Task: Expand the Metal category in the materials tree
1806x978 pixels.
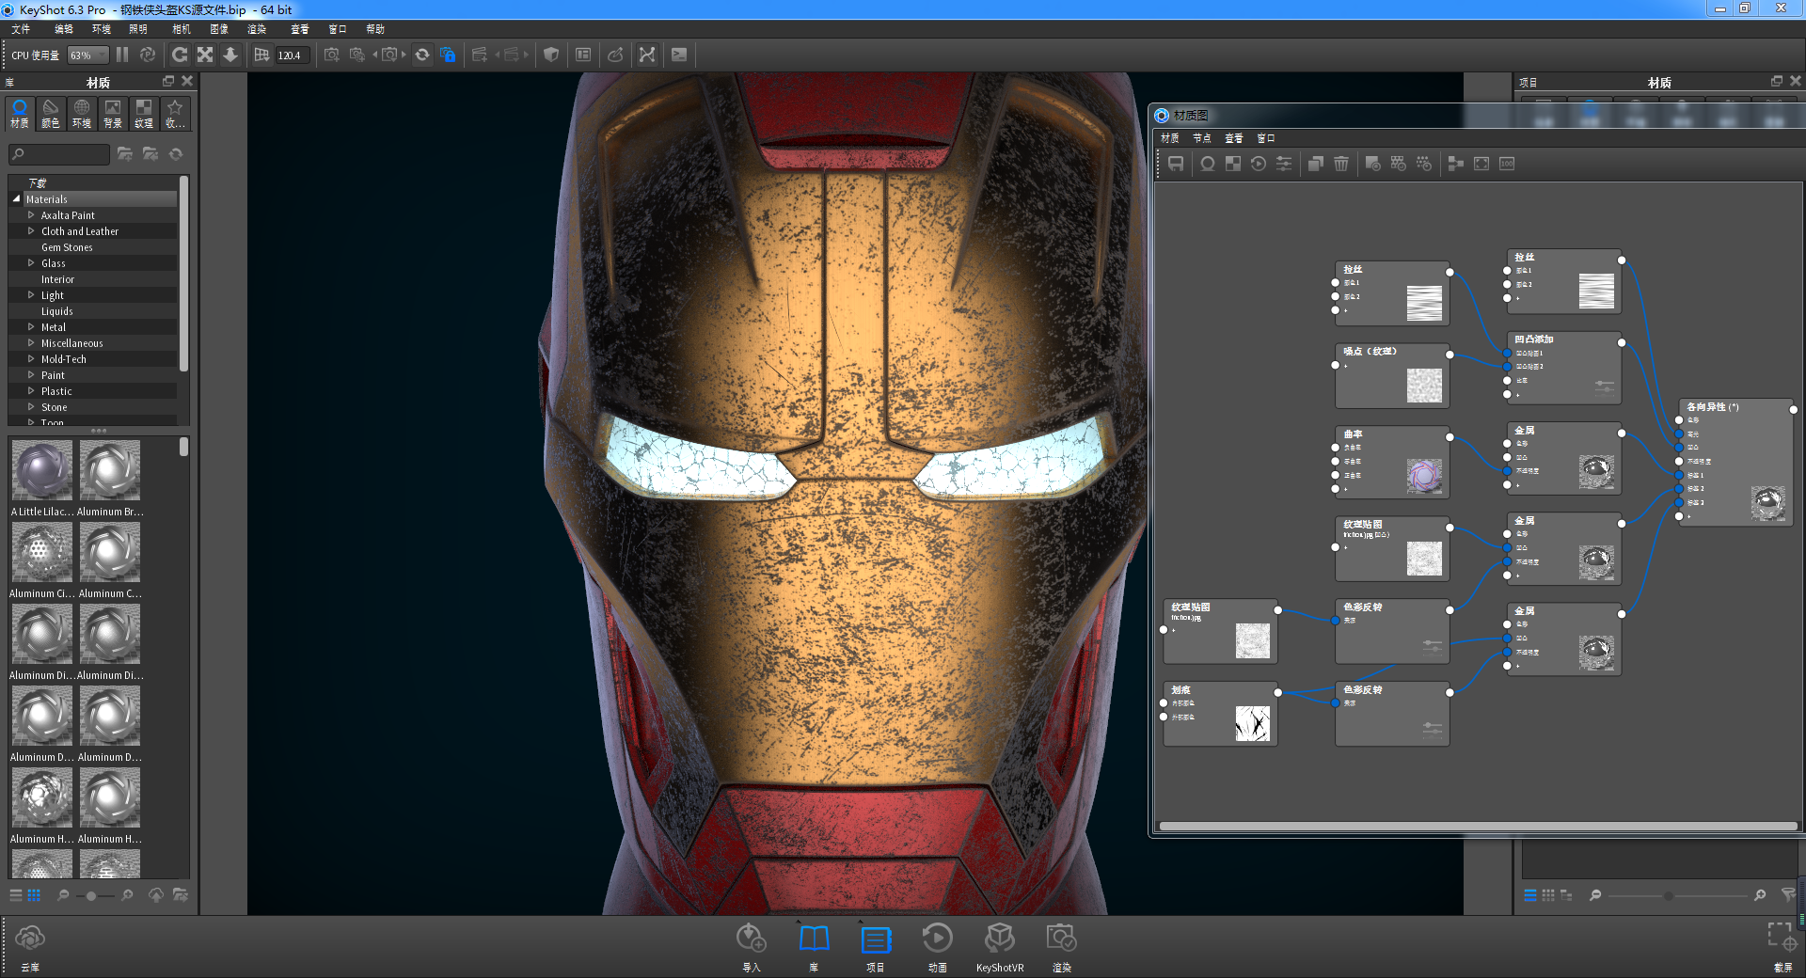Action: [29, 326]
